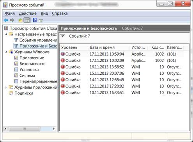Click the Приложение log icon in tree
Viewport: 193px width, 142px height.
[x=16, y=58]
